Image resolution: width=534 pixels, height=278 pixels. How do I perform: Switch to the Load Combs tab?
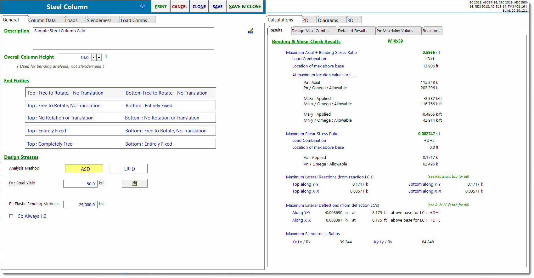pyautogui.click(x=134, y=20)
